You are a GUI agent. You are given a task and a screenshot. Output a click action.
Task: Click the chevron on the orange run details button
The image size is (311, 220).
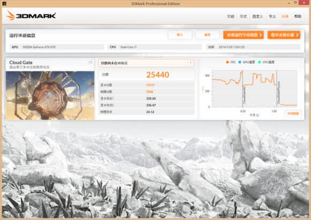(x=261, y=35)
